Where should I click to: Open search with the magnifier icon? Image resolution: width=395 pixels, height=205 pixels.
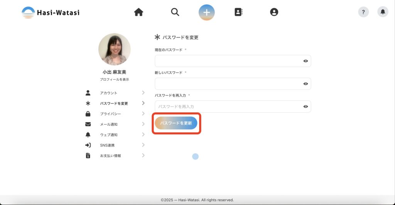[175, 12]
